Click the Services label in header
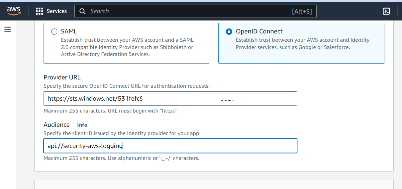Screen dimensions: 402x189 (57, 11)
